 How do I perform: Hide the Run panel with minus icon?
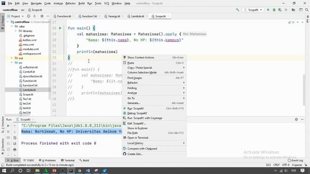302,119
